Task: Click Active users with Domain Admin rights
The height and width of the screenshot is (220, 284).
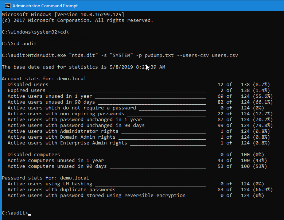Action: point(139,137)
